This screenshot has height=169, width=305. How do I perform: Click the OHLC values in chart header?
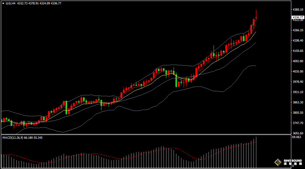click(x=39, y=3)
